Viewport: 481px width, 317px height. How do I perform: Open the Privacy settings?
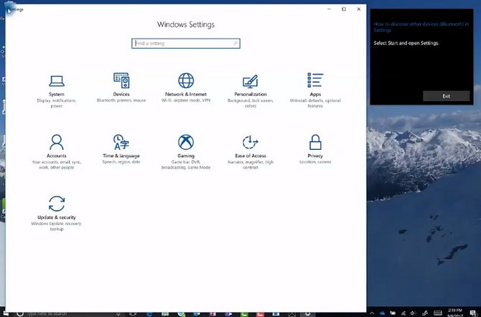[x=314, y=146]
